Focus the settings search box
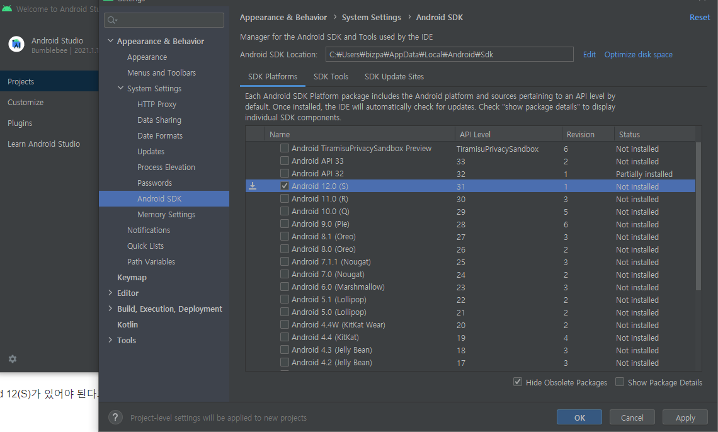The width and height of the screenshot is (718, 432). pyautogui.click(x=164, y=20)
